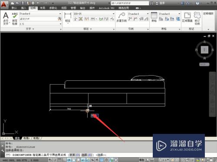Screen dimensions: 217x162
Task: Click the Help question mark icon
Action: coord(197,3)
